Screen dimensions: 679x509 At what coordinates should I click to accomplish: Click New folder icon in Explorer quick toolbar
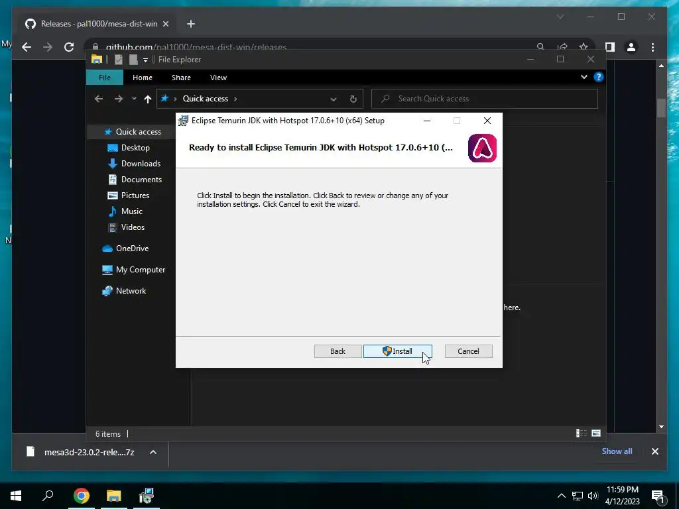coord(133,60)
